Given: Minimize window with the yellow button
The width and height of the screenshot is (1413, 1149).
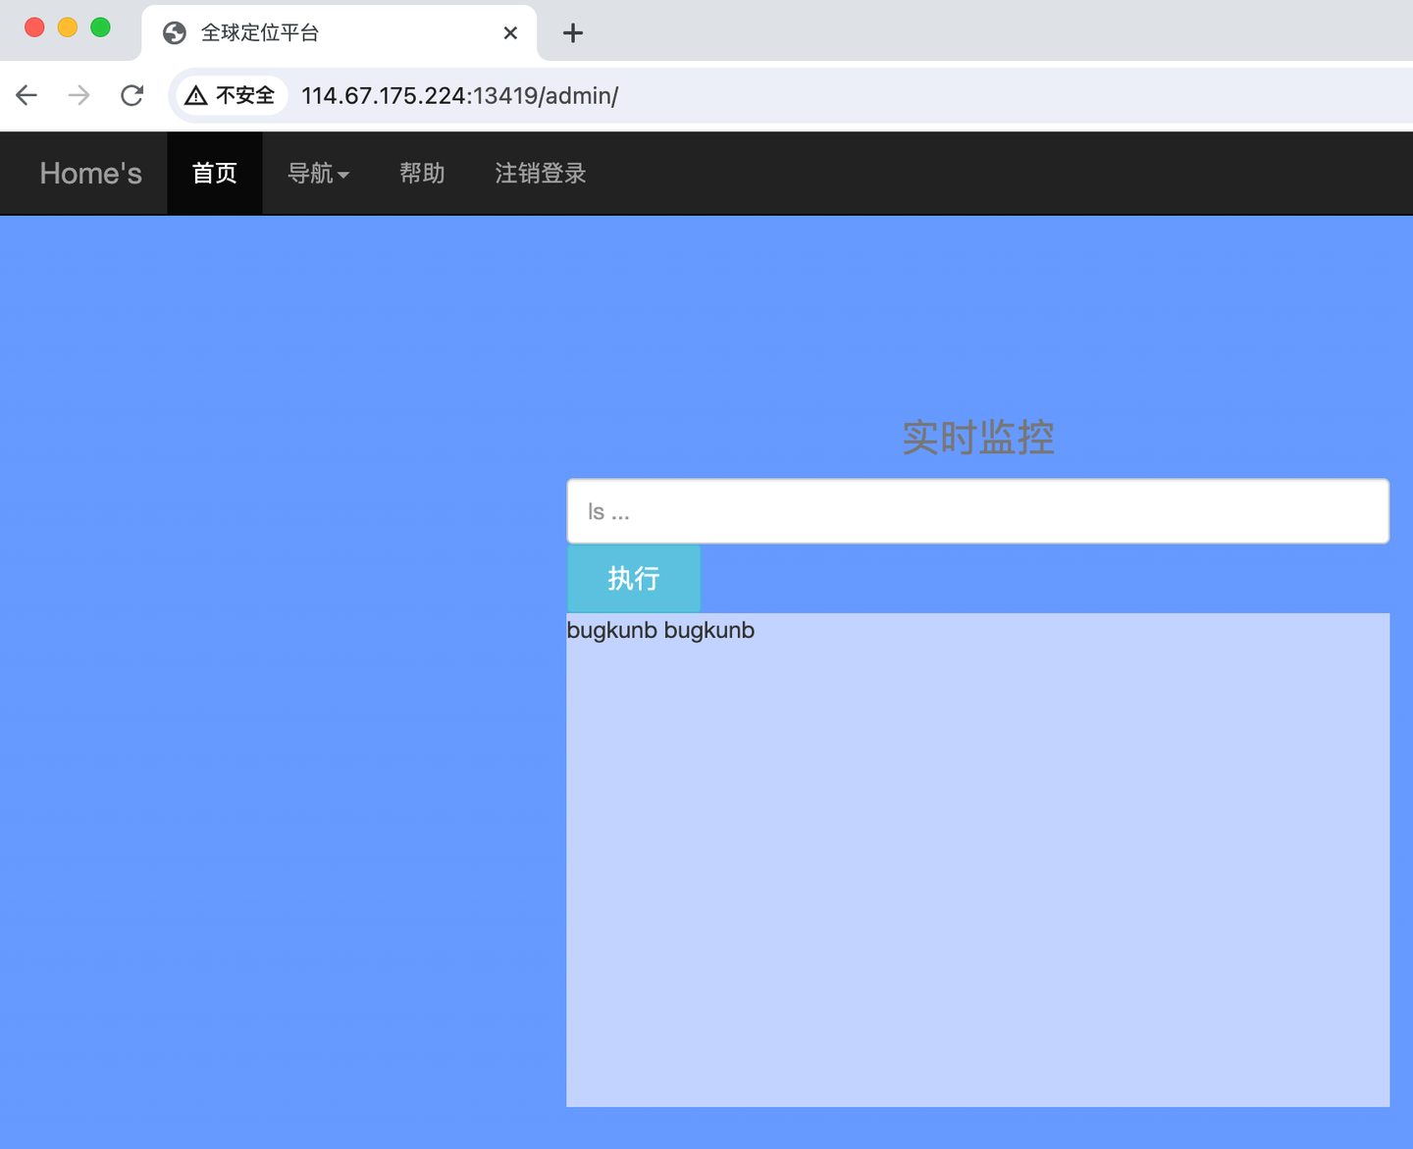Looking at the screenshot, I should click(x=68, y=27).
